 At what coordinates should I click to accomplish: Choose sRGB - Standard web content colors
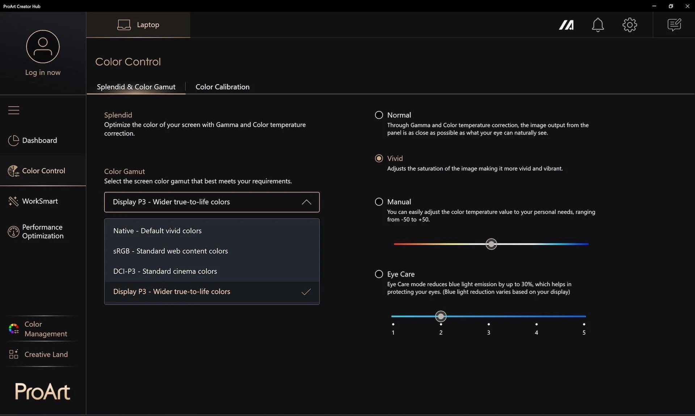[x=170, y=251]
